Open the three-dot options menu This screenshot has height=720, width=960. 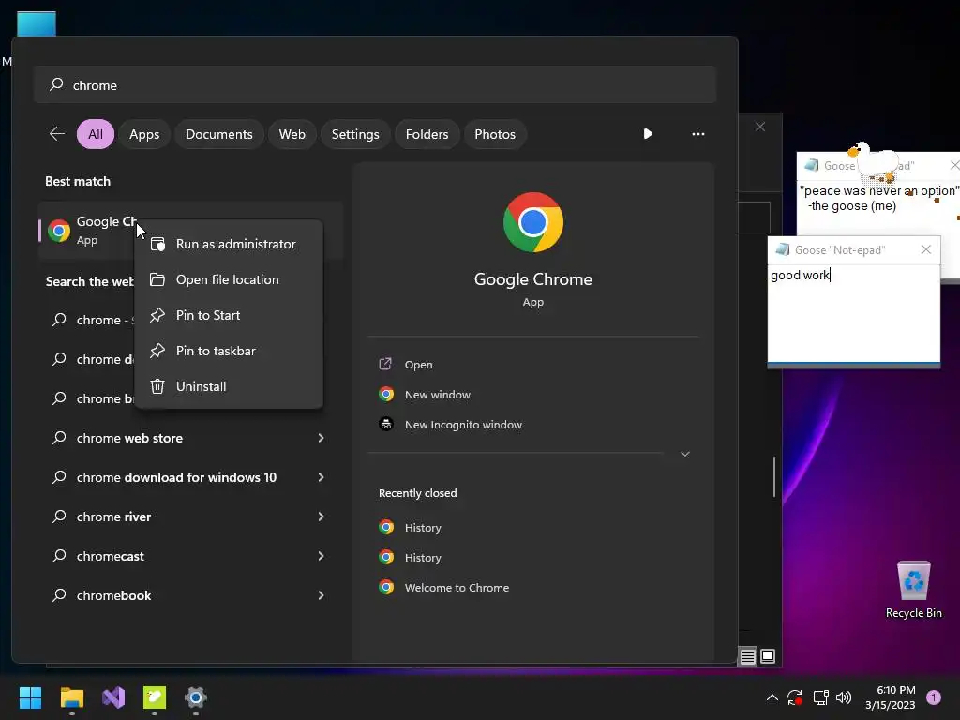click(x=697, y=134)
